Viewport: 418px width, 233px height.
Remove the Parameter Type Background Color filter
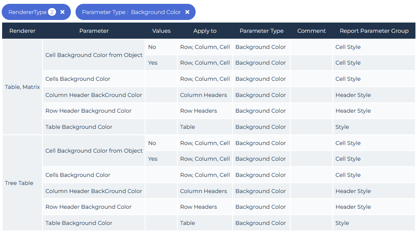click(x=187, y=12)
